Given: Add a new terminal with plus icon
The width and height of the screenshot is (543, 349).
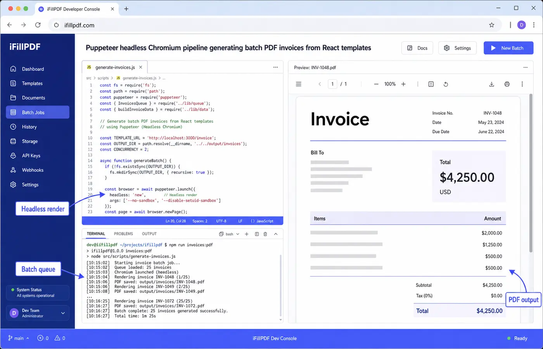Looking at the screenshot, I should (246, 234).
